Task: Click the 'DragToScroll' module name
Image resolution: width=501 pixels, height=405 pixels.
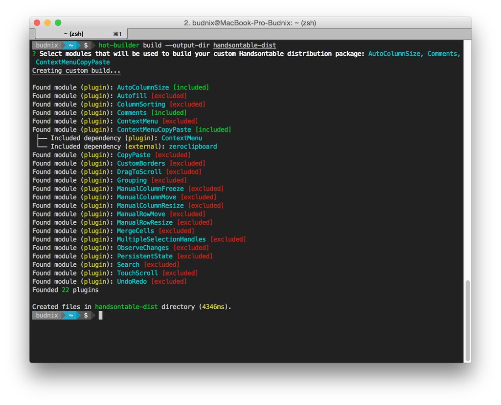Action: [139, 171]
